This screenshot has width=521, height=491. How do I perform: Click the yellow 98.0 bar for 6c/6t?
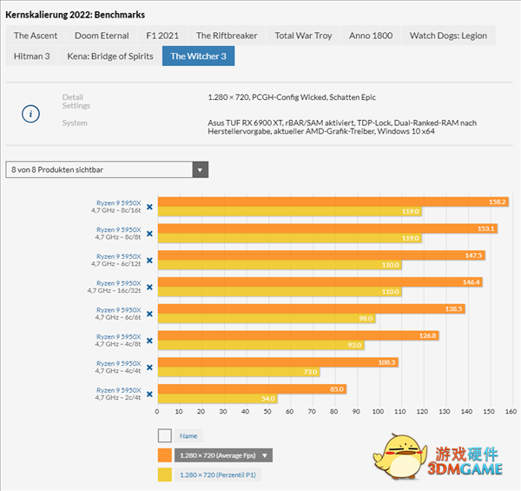coord(267,318)
